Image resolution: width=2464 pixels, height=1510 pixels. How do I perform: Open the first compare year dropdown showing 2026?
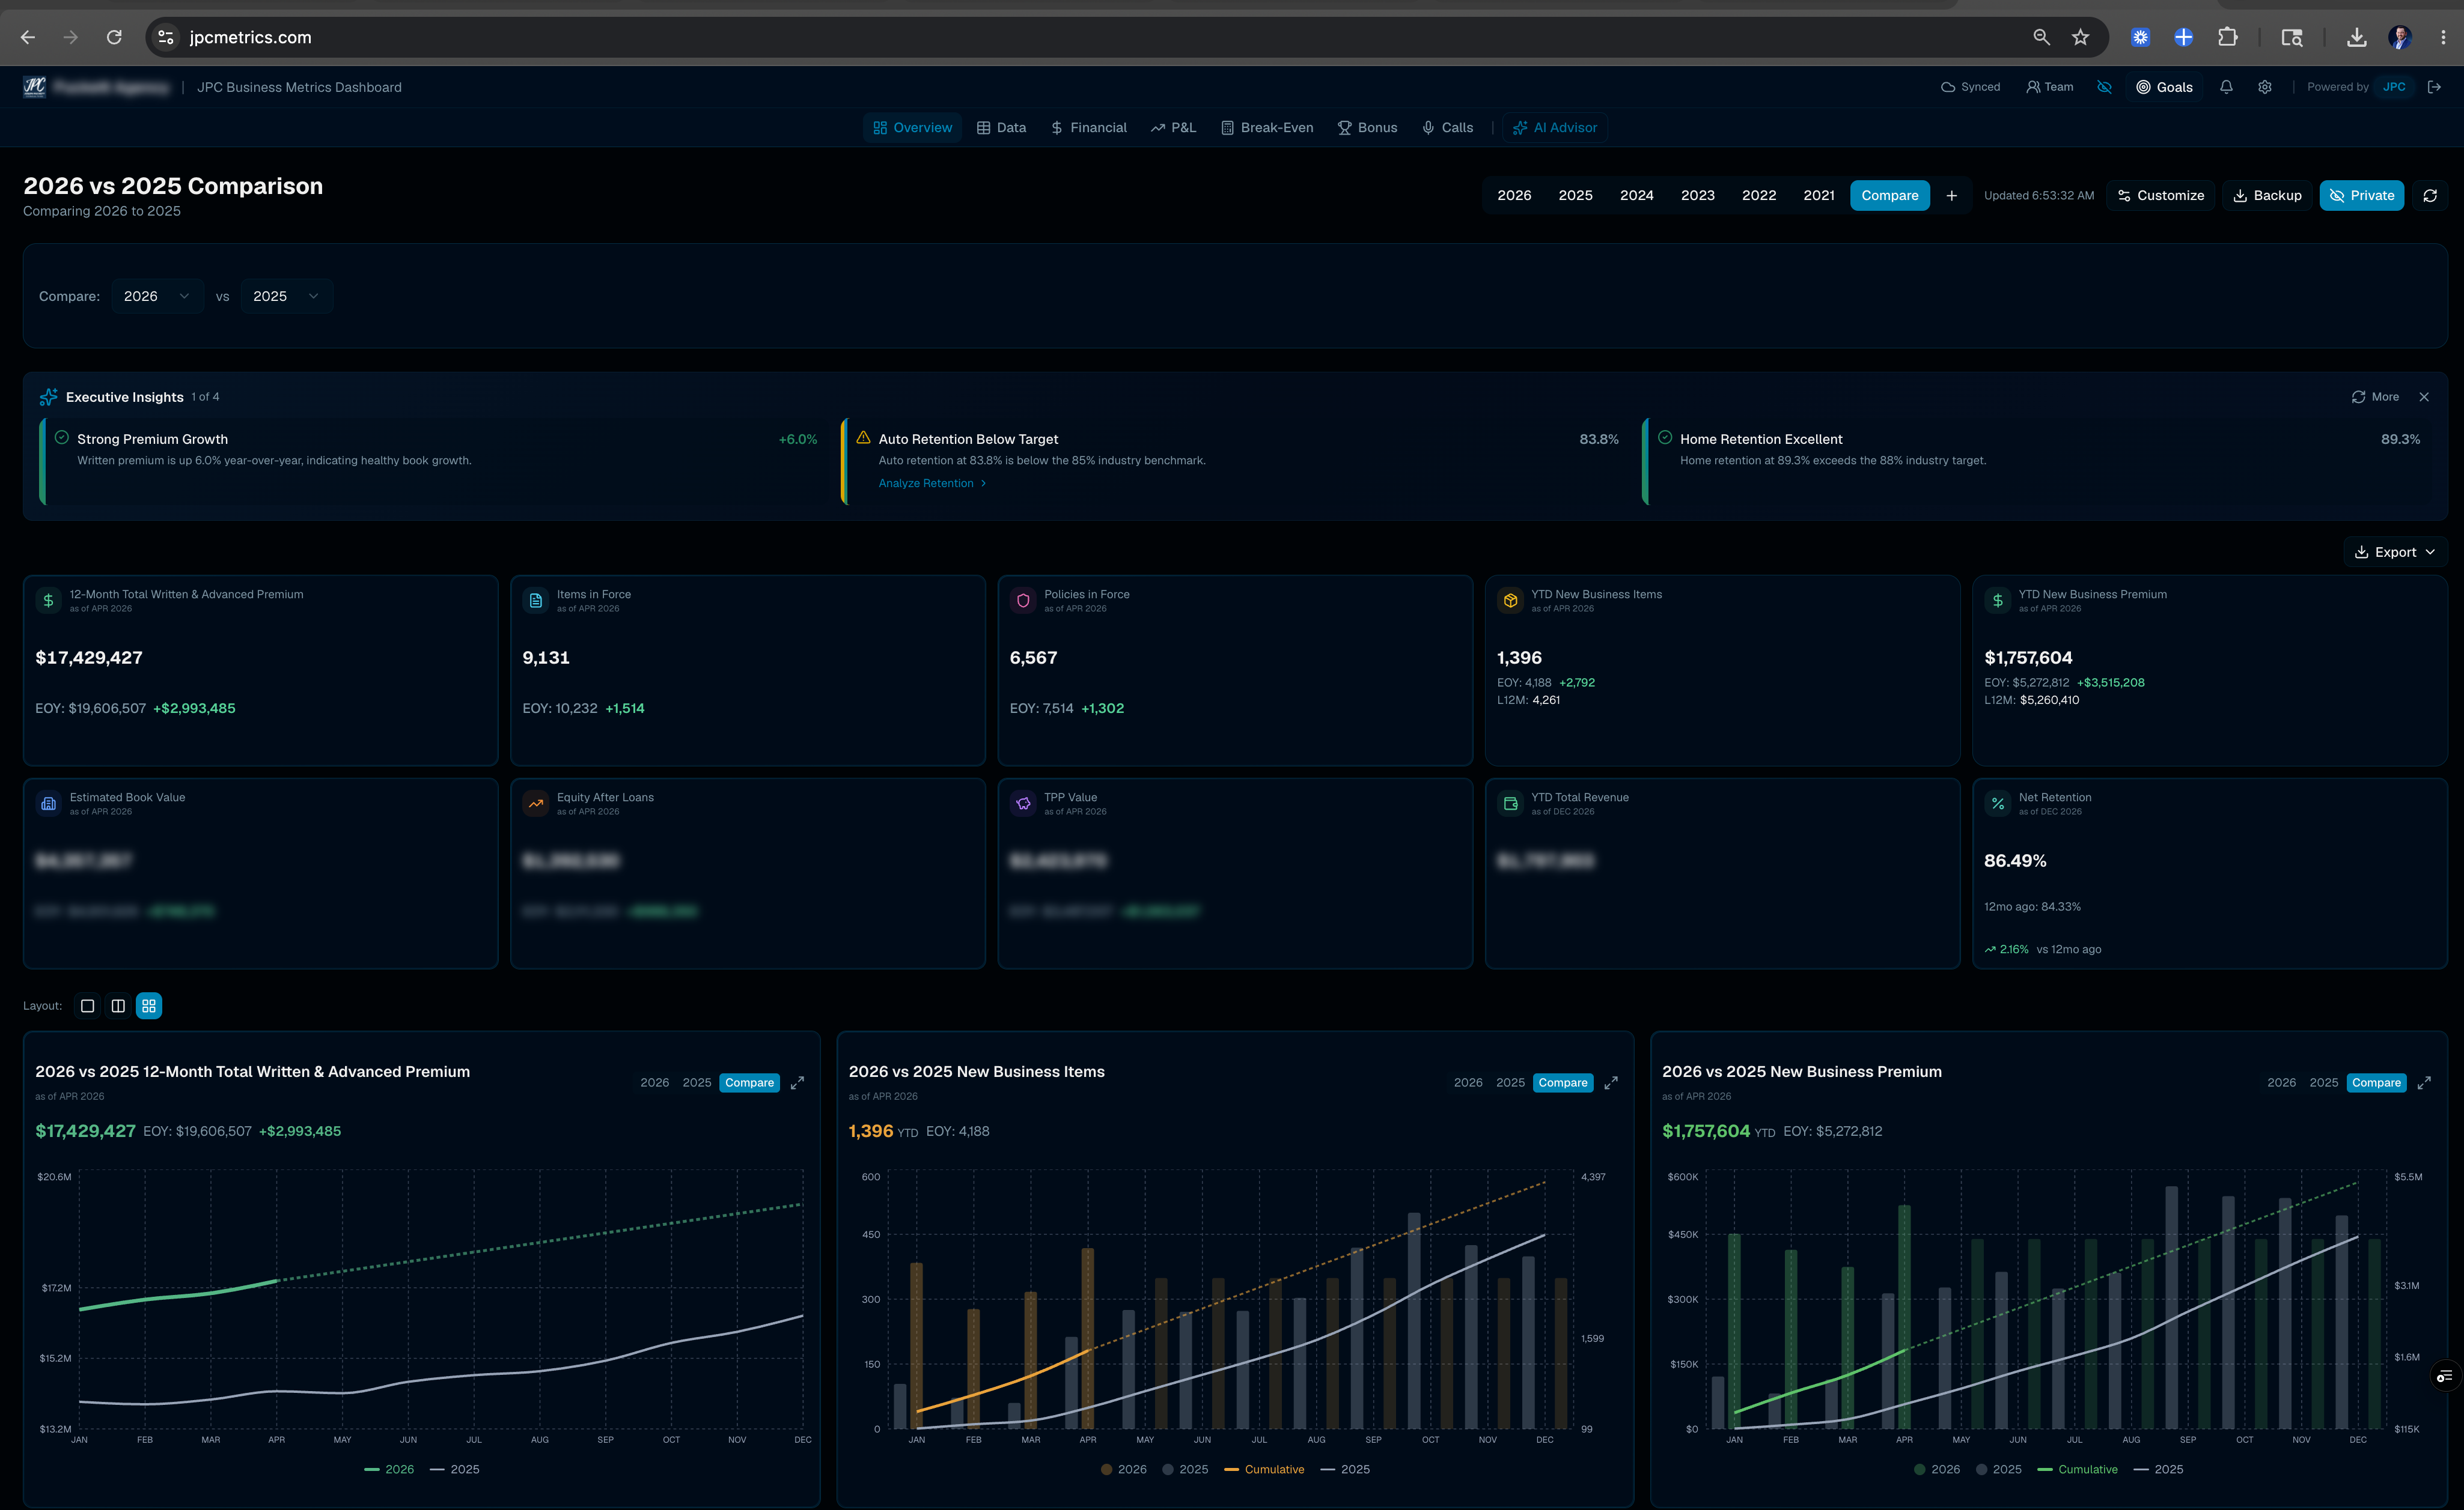(157, 296)
